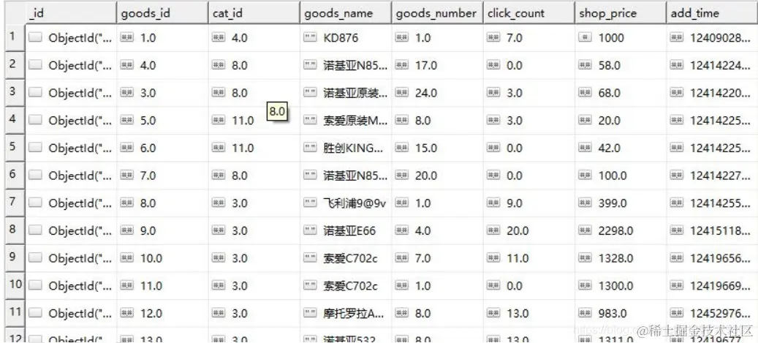758x343 pixels.
Task: Select the cat_id column header
Action: pyautogui.click(x=254, y=13)
